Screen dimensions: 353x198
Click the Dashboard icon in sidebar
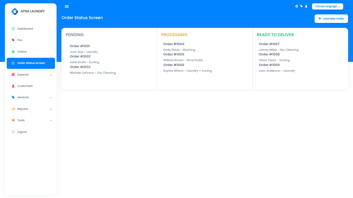click(x=13, y=28)
